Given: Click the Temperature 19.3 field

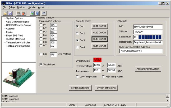Looking at the screenshot, I should click(x=97, y=70).
